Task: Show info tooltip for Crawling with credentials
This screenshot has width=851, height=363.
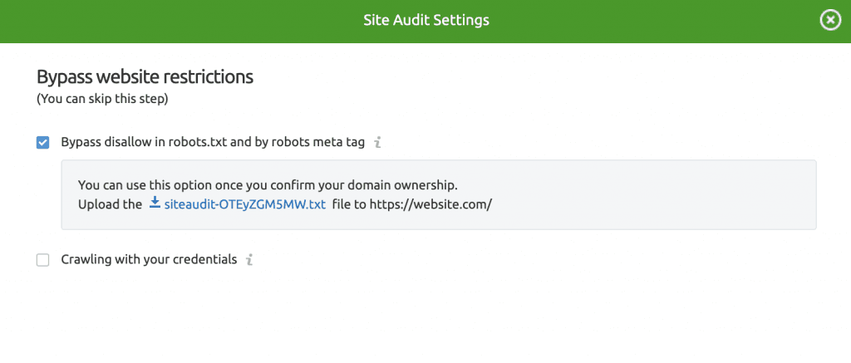Action: tap(249, 260)
